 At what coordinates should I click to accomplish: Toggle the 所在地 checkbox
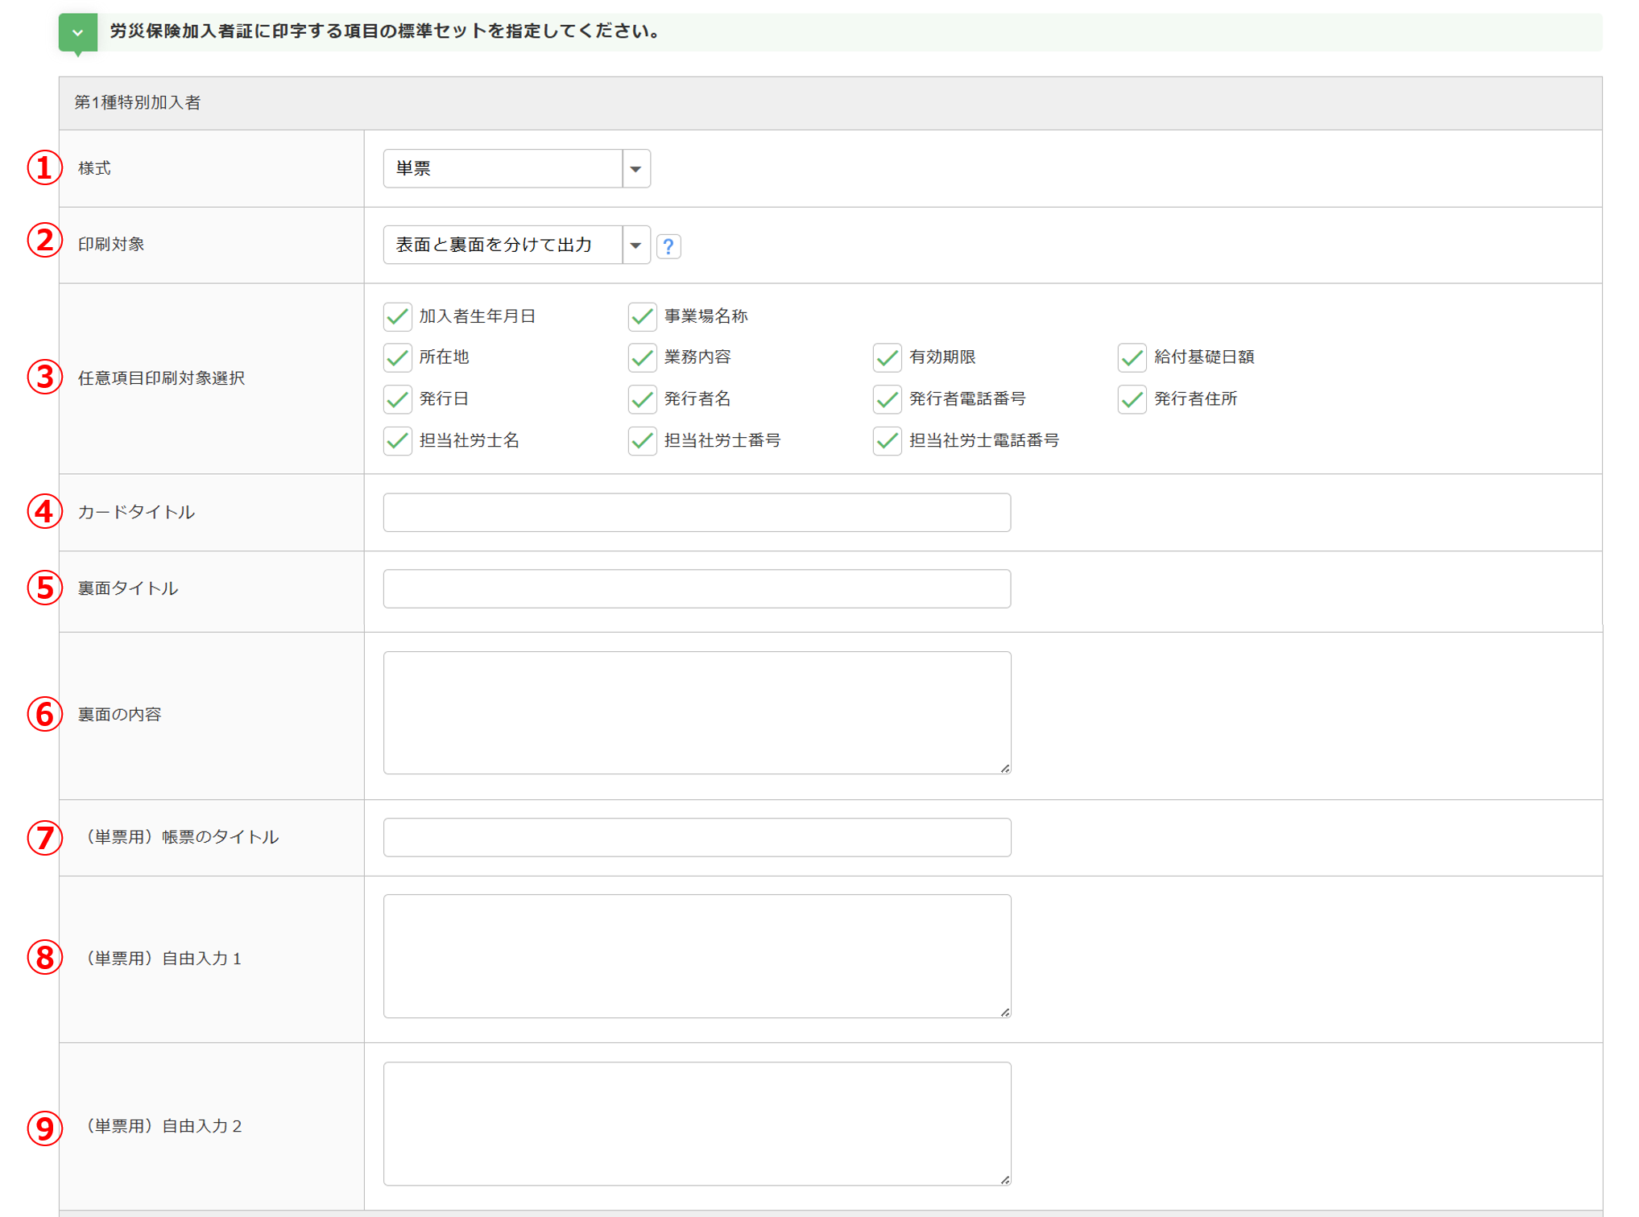click(x=398, y=357)
